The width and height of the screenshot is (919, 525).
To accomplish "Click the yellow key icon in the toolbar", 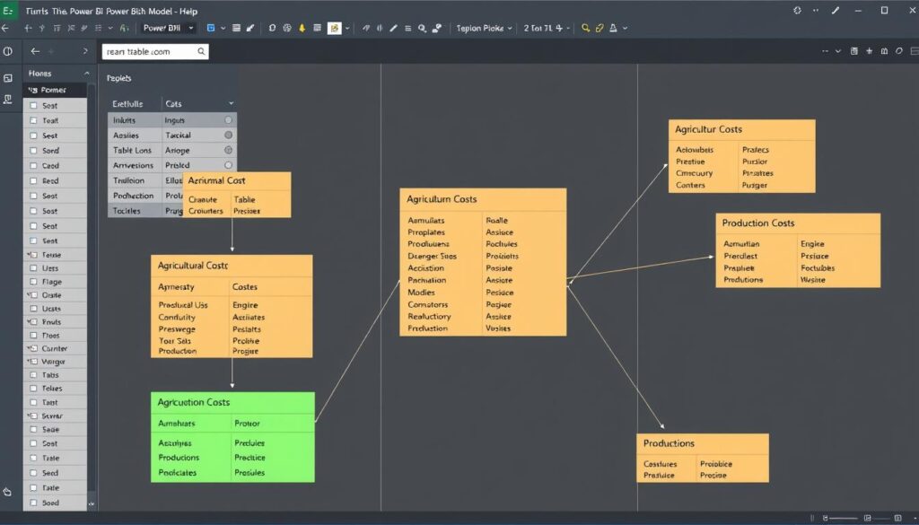I will click(585, 28).
